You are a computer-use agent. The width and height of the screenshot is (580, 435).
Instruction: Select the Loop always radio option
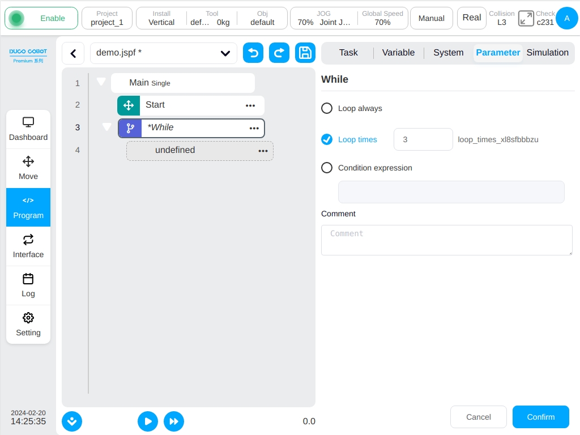327,108
